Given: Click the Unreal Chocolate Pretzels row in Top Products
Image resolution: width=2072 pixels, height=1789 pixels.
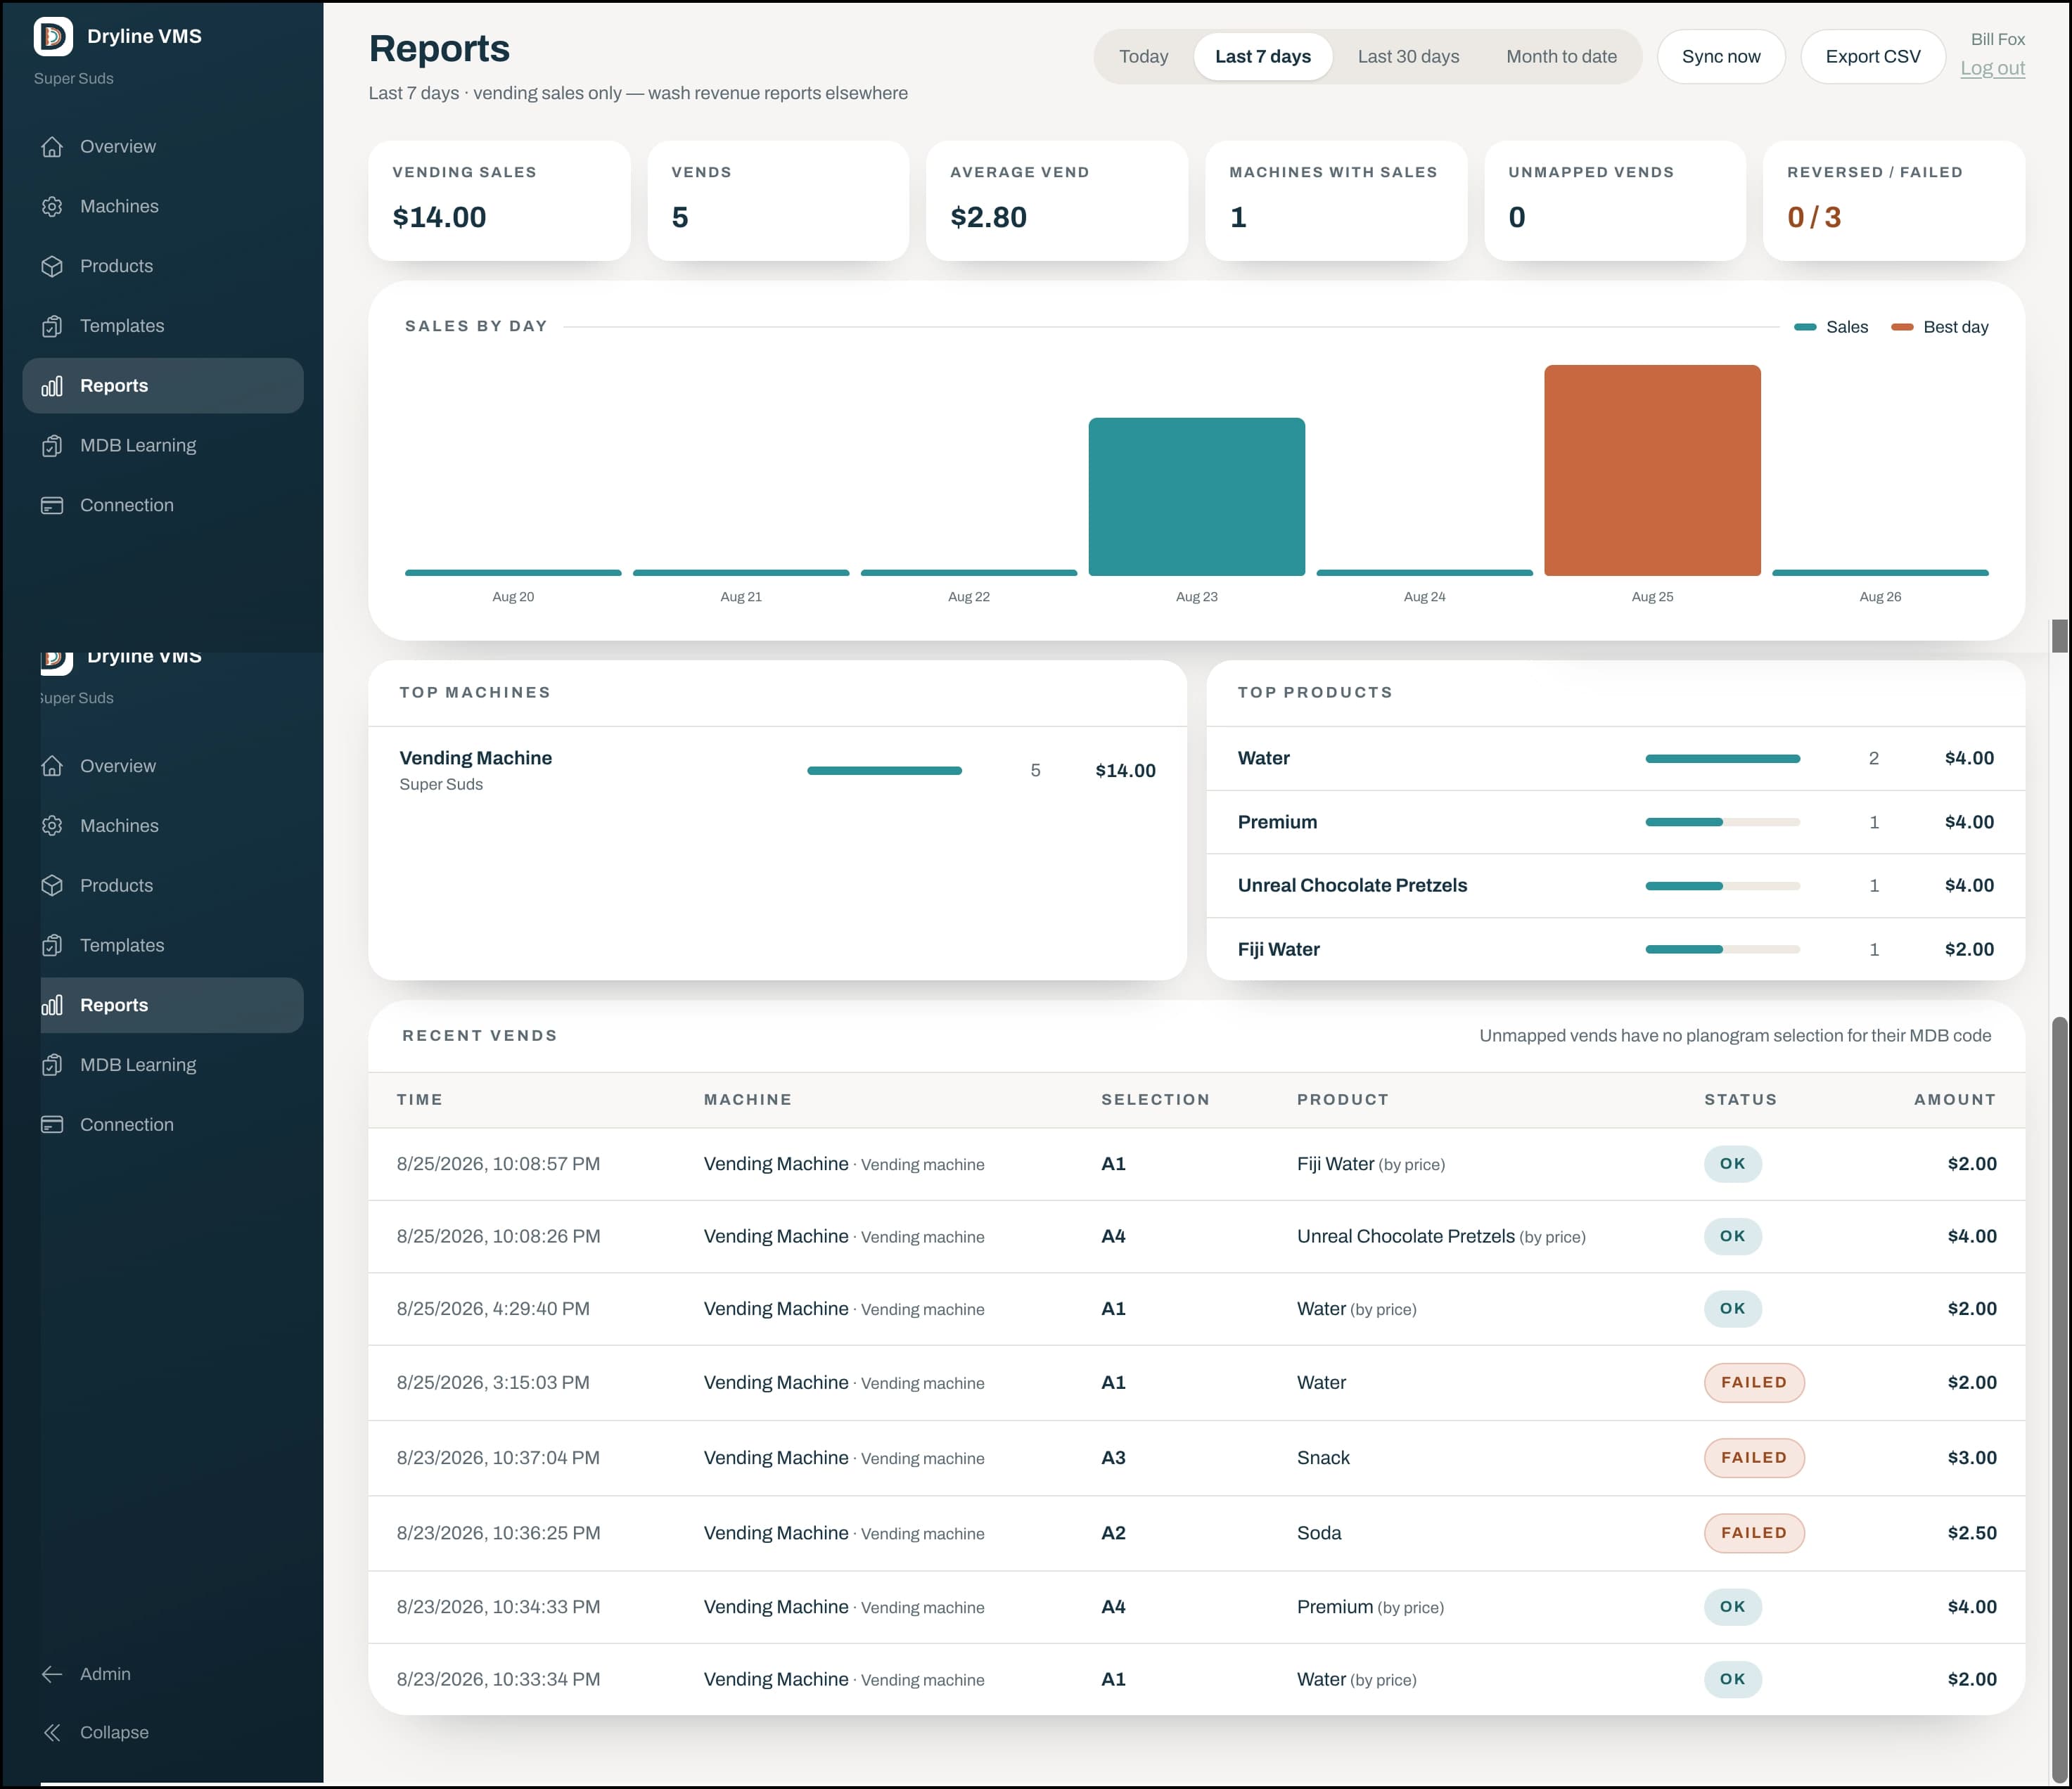Looking at the screenshot, I should coord(1615,886).
